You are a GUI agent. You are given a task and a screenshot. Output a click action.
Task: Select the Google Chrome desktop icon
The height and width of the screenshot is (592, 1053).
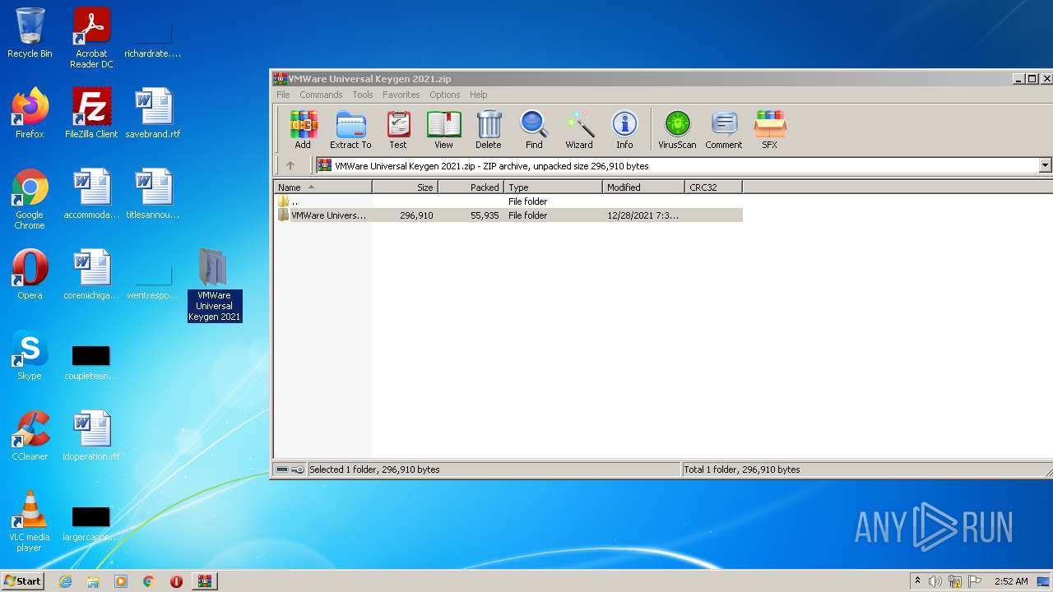(30, 199)
